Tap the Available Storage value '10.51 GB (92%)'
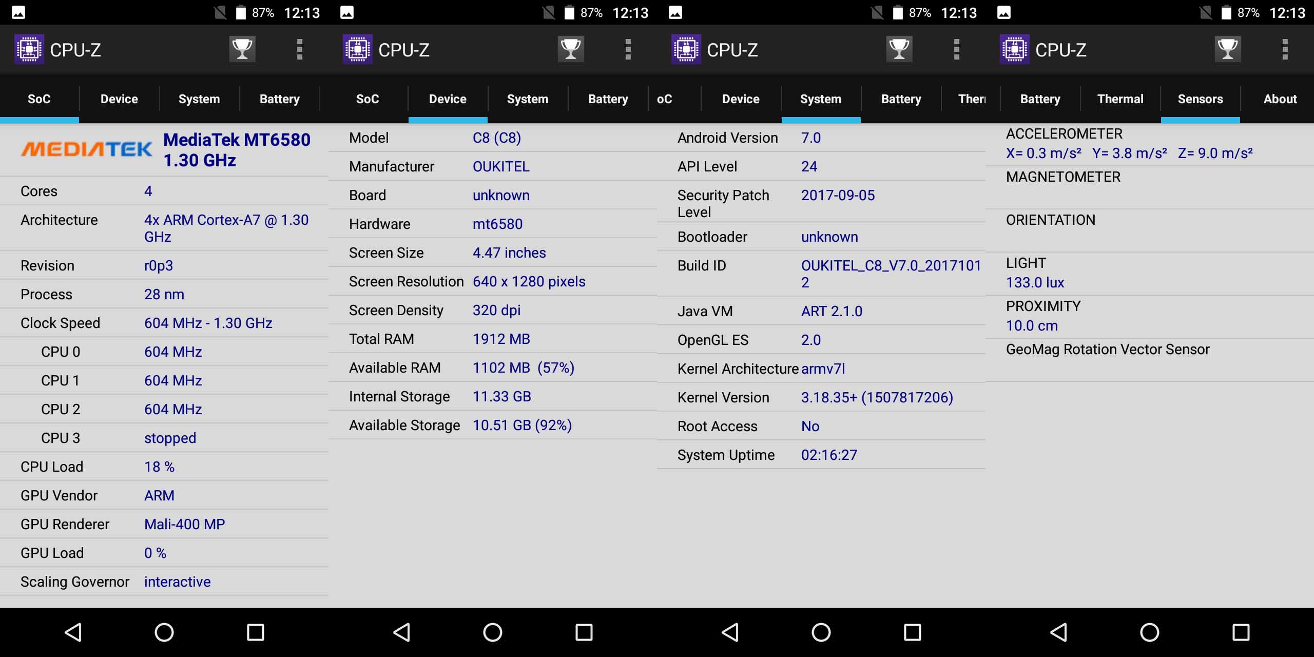 point(523,426)
